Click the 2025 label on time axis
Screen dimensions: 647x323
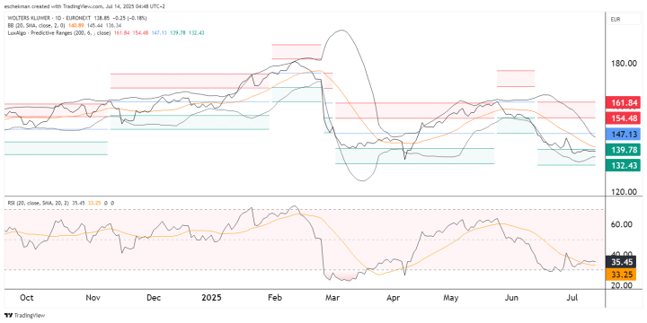click(x=212, y=298)
